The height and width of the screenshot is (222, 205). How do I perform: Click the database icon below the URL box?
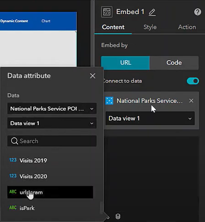click(x=118, y=217)
